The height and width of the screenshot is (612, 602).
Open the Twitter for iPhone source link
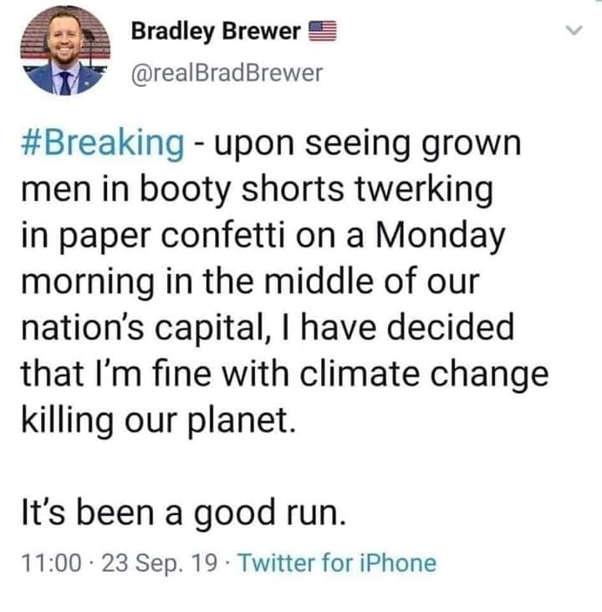point(337,563)
